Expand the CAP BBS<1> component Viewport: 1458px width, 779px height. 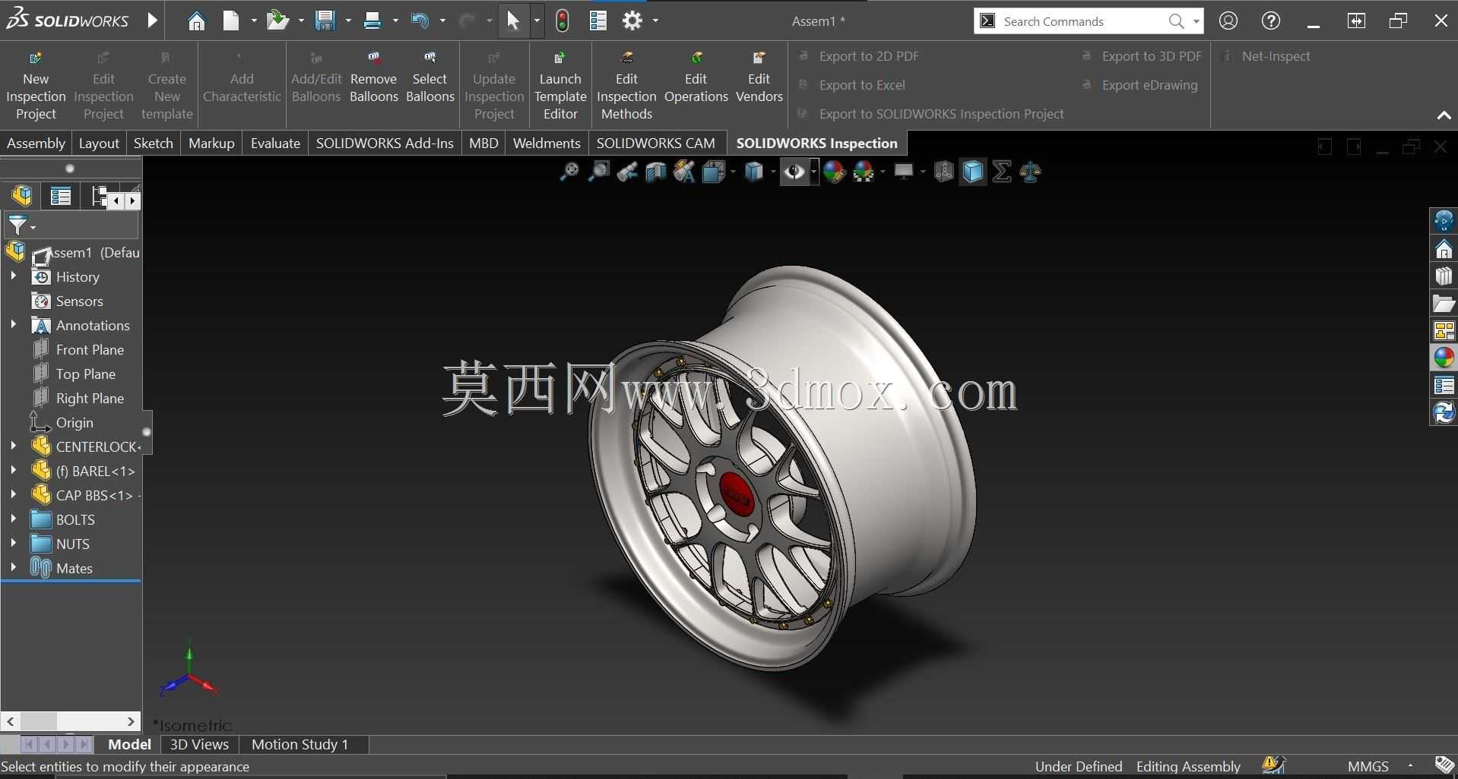[13, 495]
